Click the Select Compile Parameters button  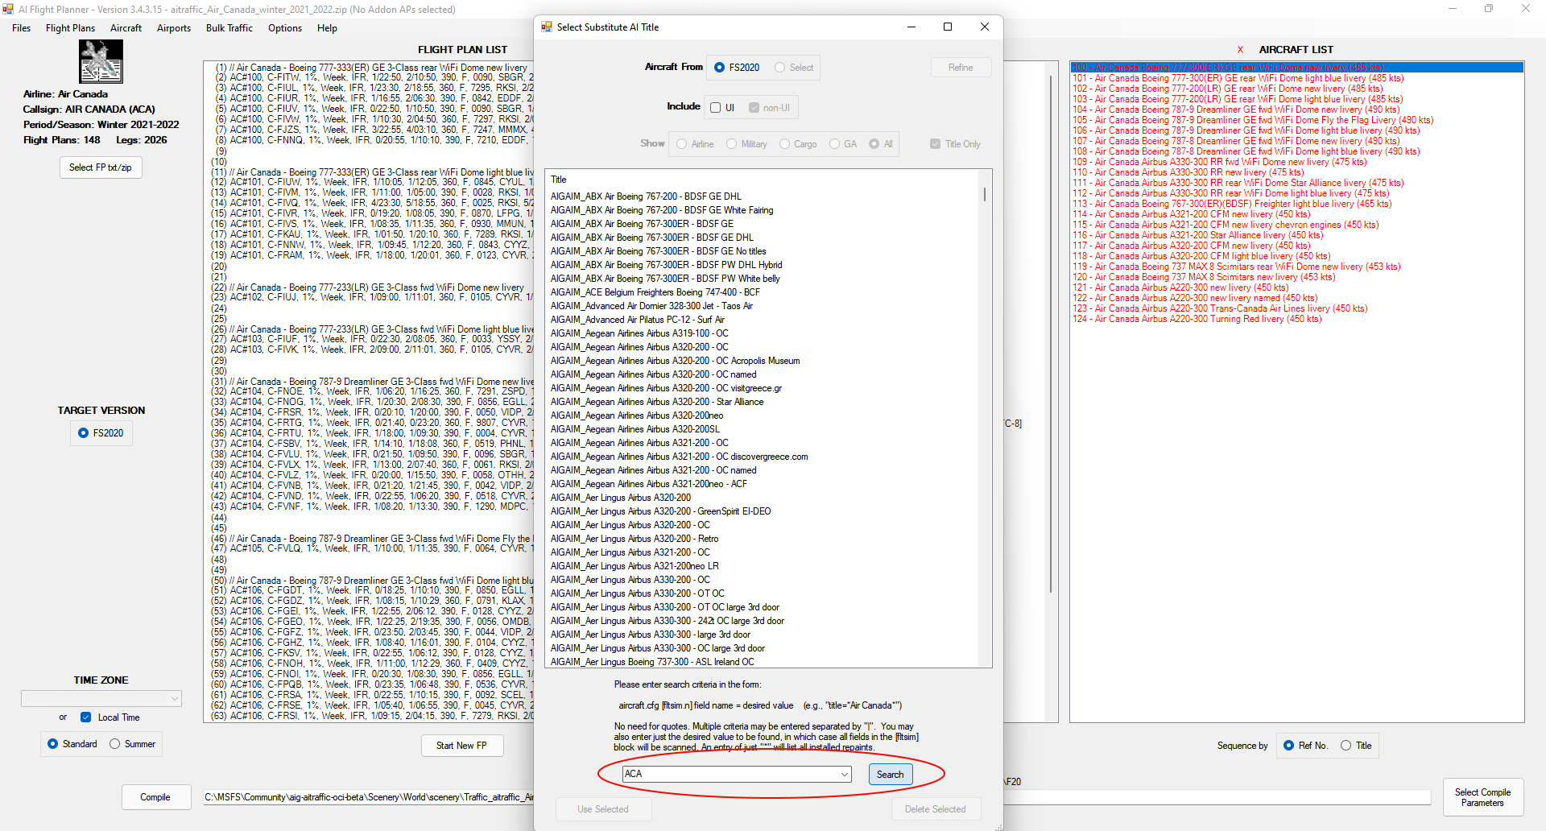coord(1482,798)
